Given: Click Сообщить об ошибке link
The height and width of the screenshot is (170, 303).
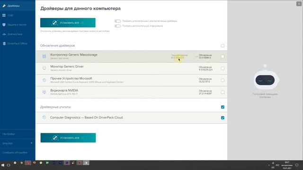Looking at the screenshot, I should 15,153.
